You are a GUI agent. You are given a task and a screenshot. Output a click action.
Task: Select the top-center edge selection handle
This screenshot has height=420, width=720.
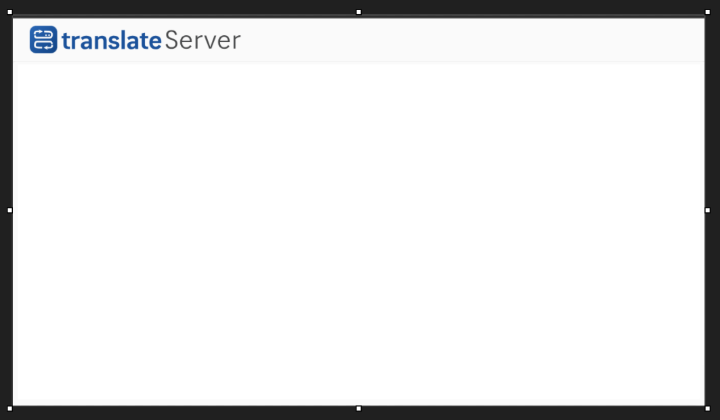[358, 12]
